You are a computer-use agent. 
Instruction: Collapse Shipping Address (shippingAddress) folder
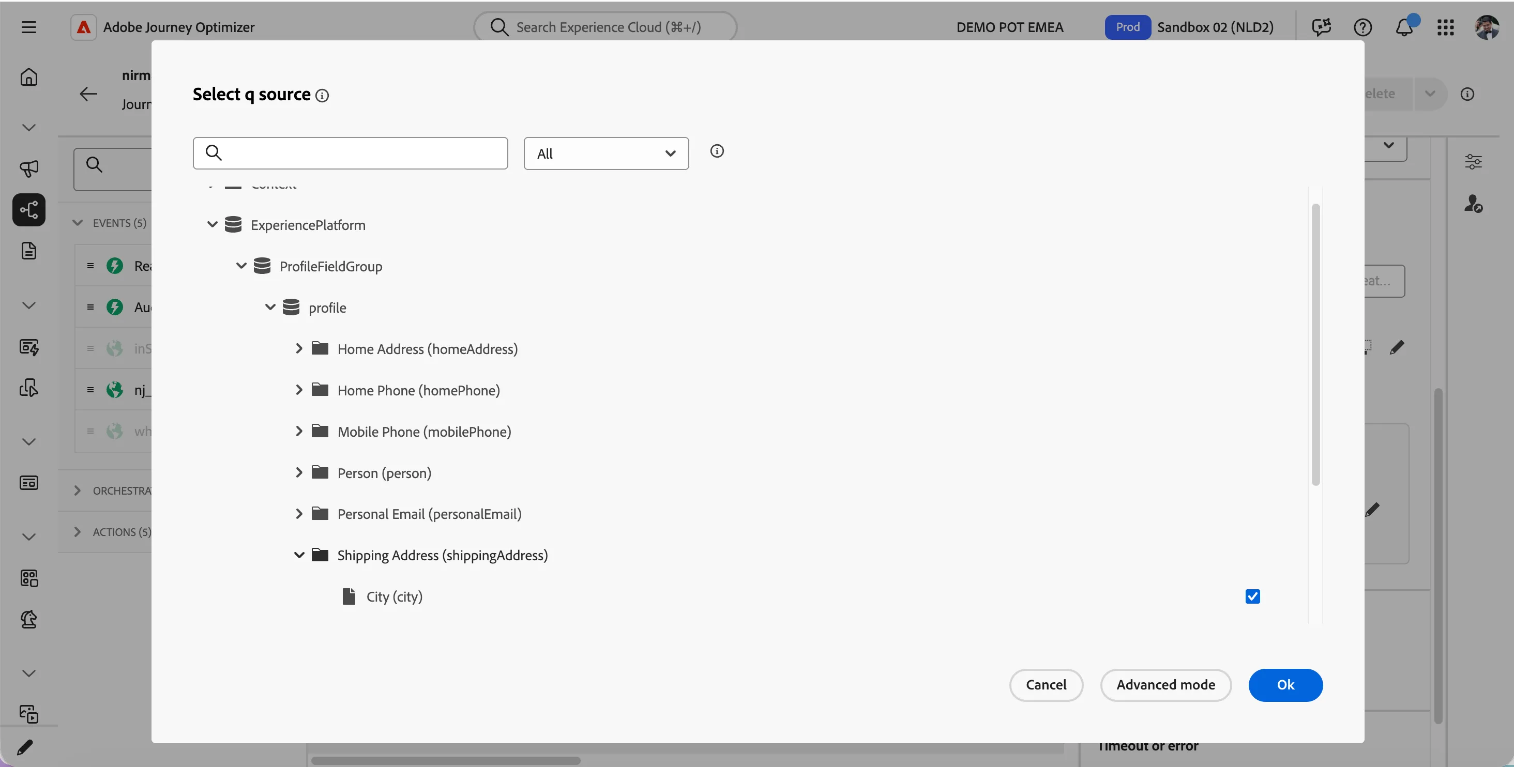coord(298,555)
